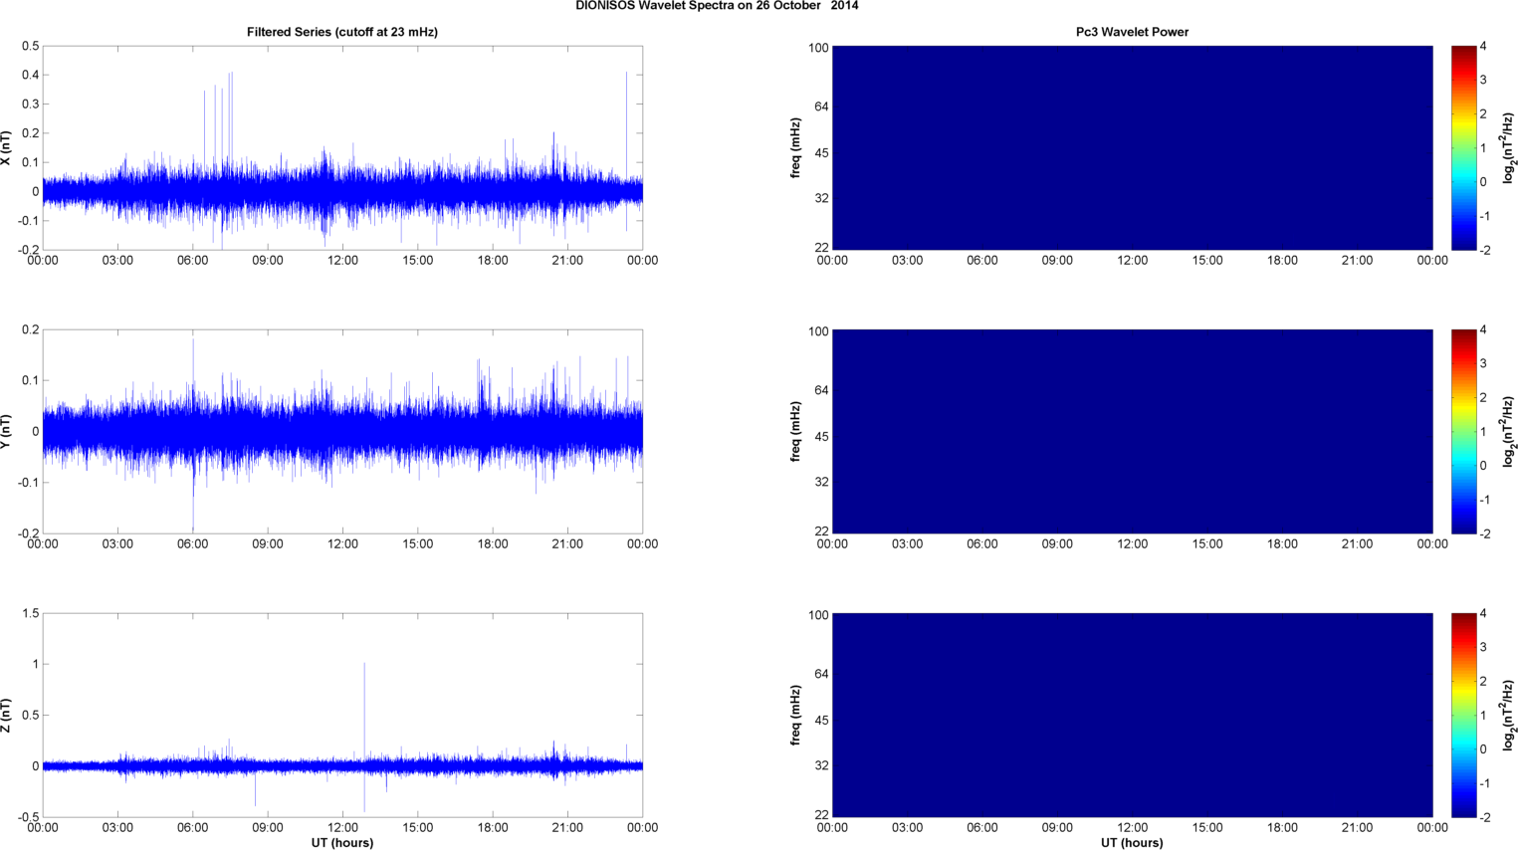Click the 12:00 tick under the X plot
The width and height of the screenshot is (1518, 850).
(x=342, y=261)
